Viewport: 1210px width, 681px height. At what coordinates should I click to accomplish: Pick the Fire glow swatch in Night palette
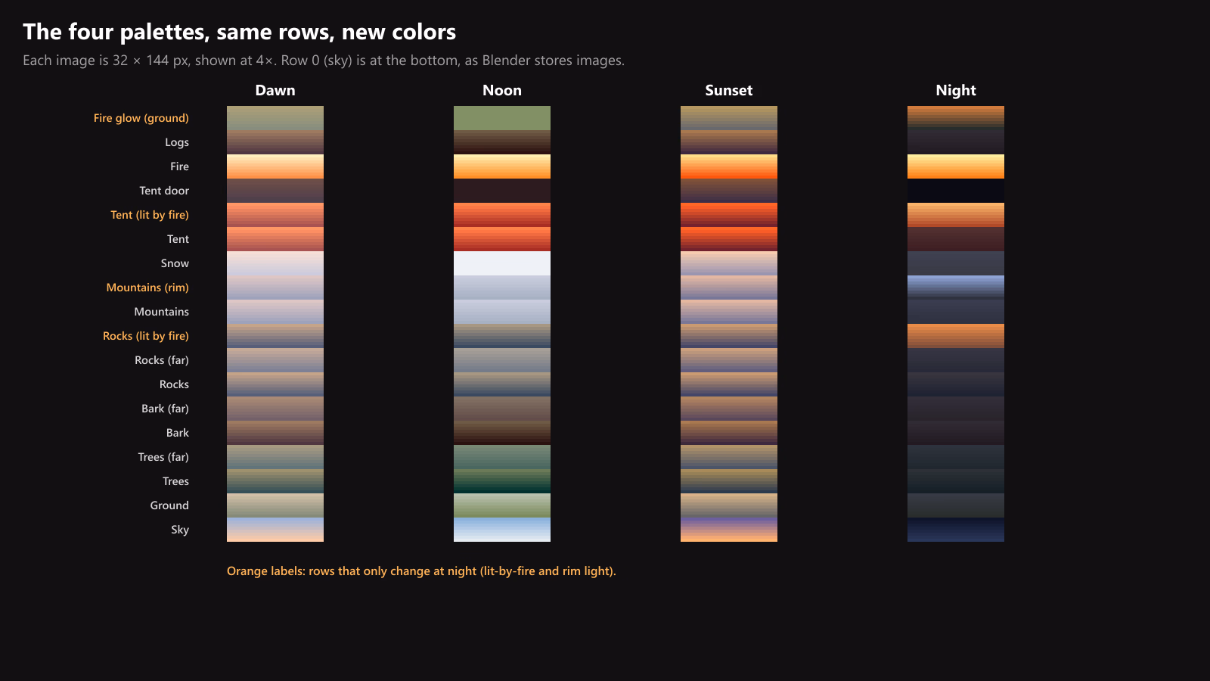(x=956, y=118)
